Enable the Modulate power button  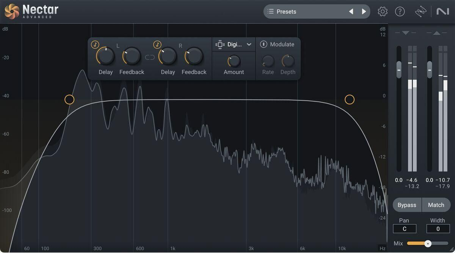[264, 45]
